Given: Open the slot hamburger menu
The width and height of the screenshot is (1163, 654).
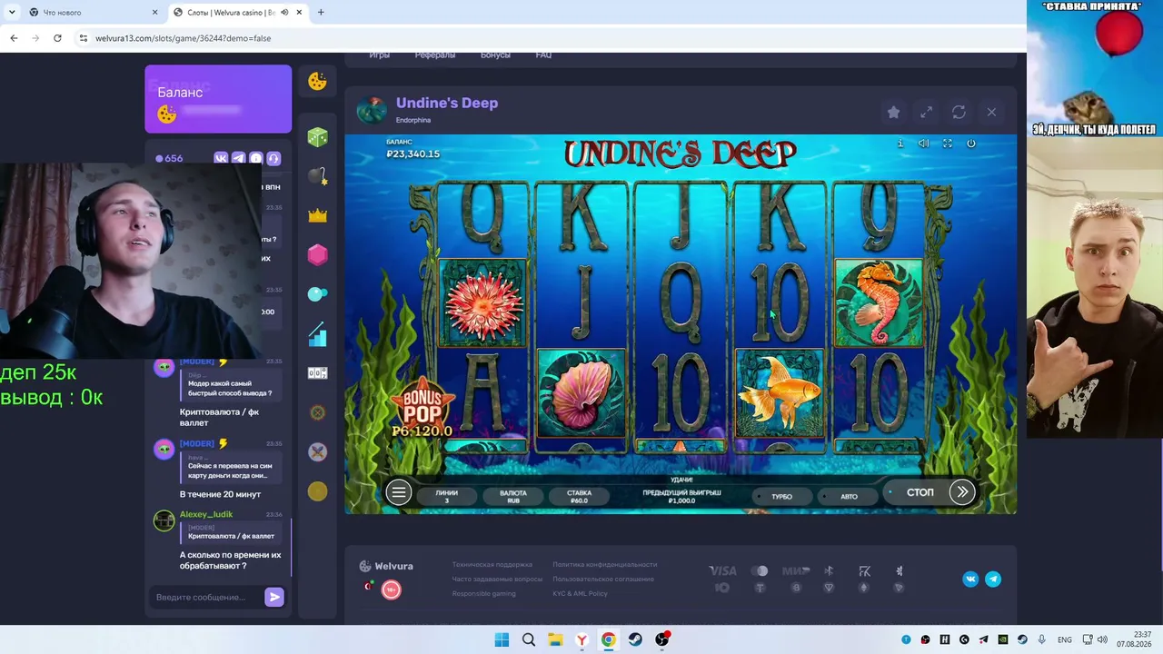Looking at the screenshot, I should click(398, 492).
